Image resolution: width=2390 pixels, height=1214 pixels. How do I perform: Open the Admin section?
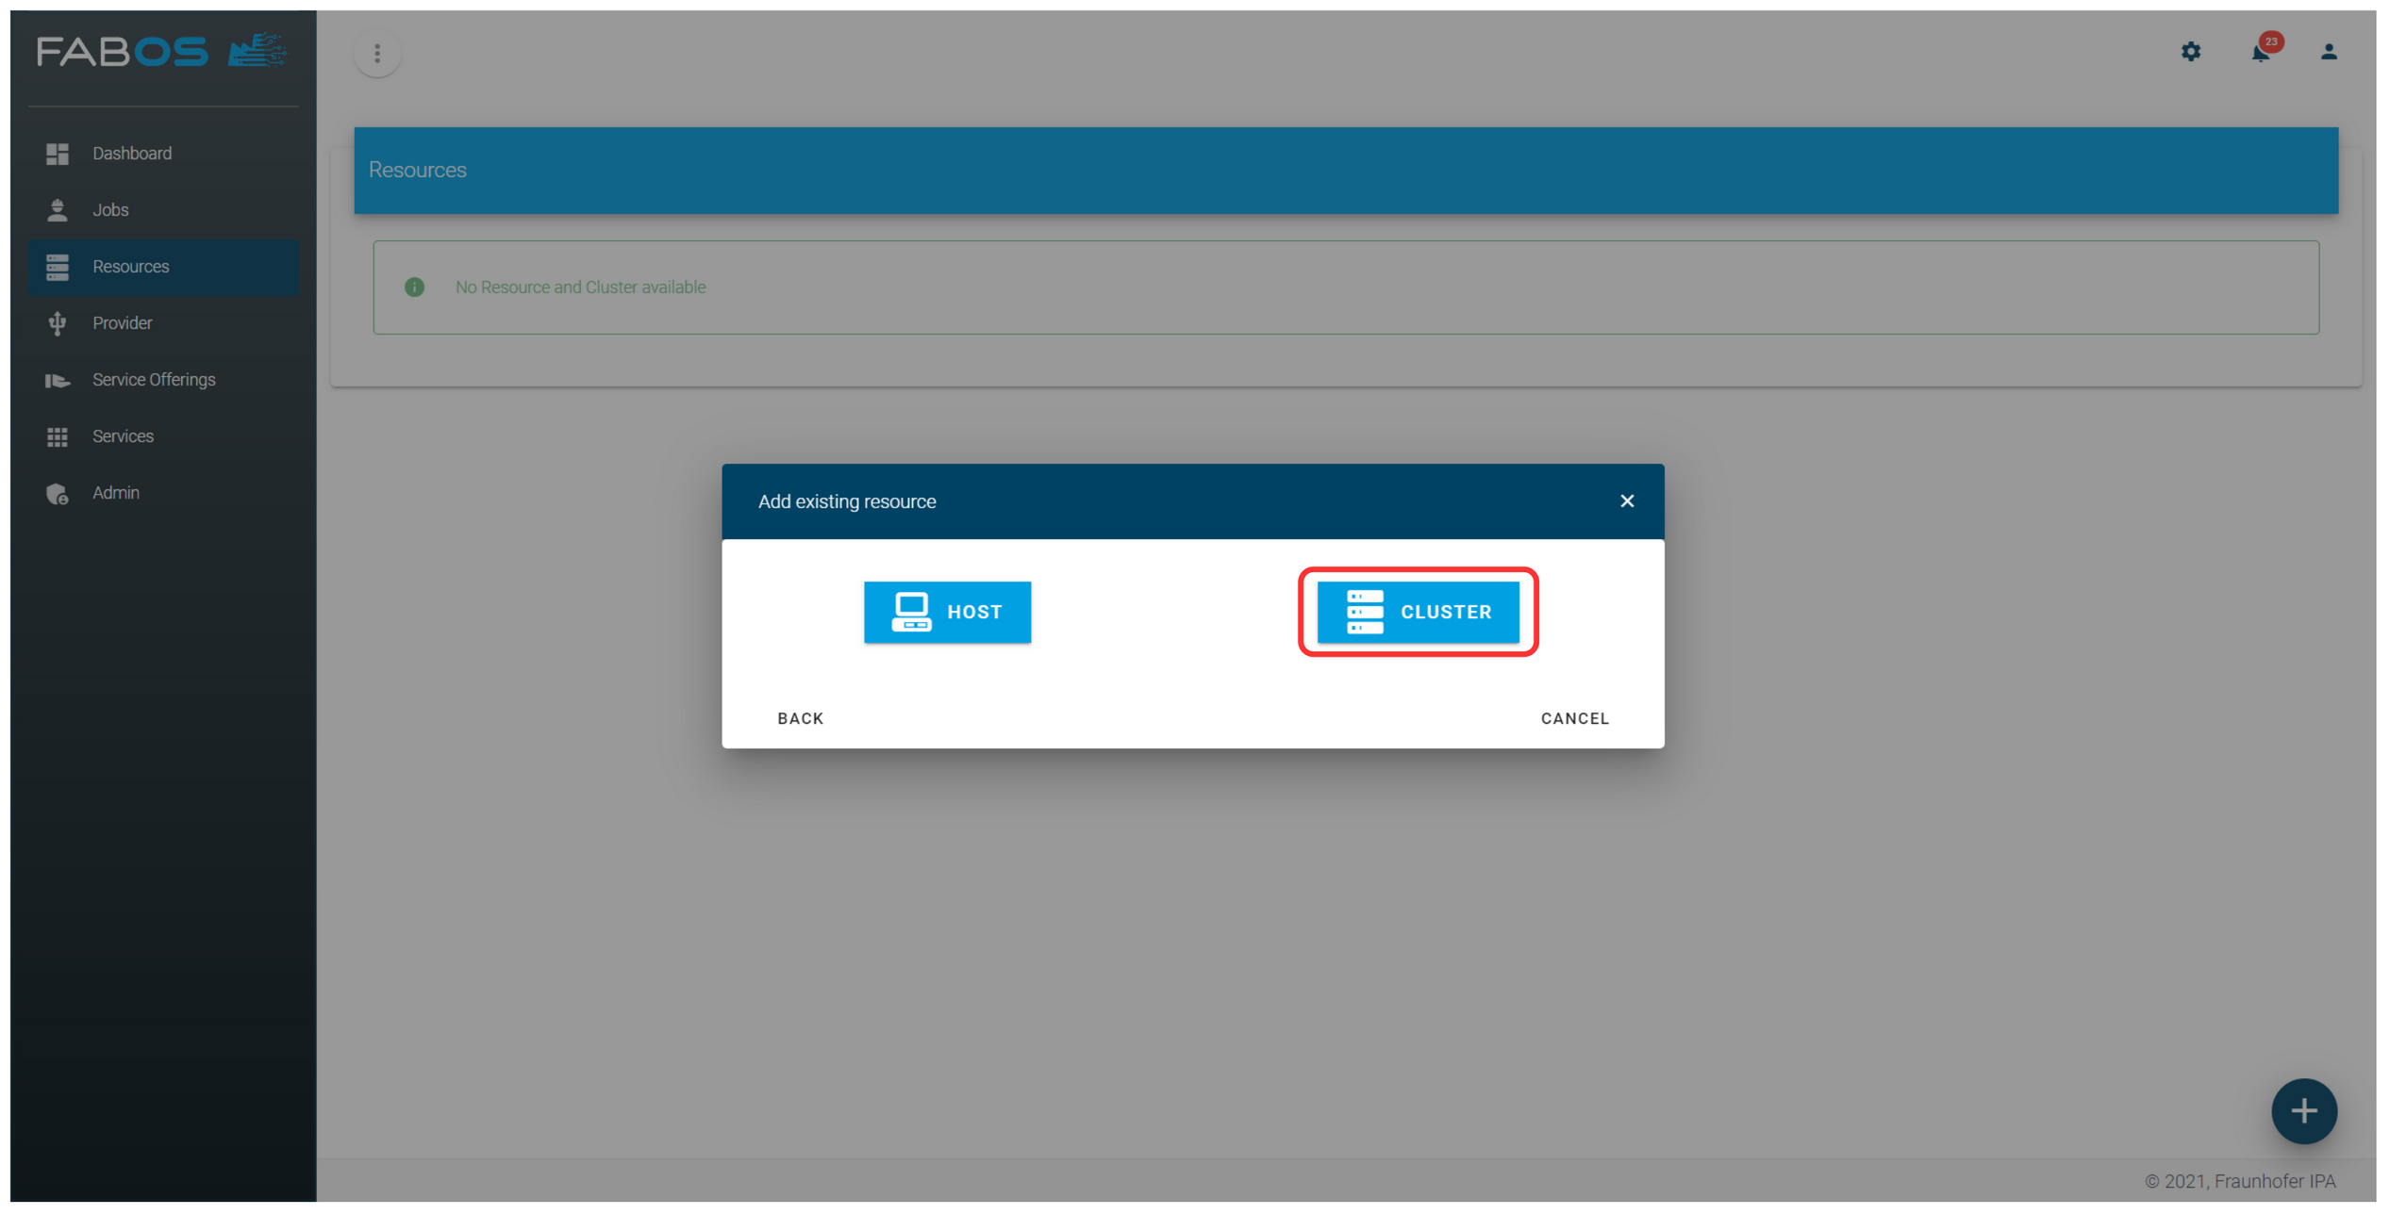coord(118,492)
